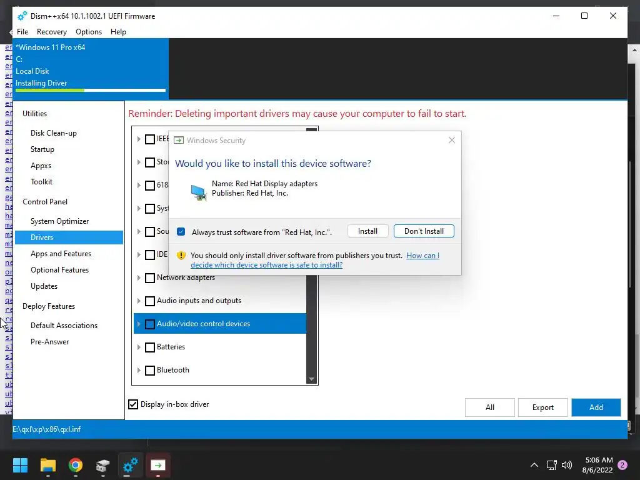Expand the Network adapters tree node
This screenshot has width=640, height=480.
point(139,278)
